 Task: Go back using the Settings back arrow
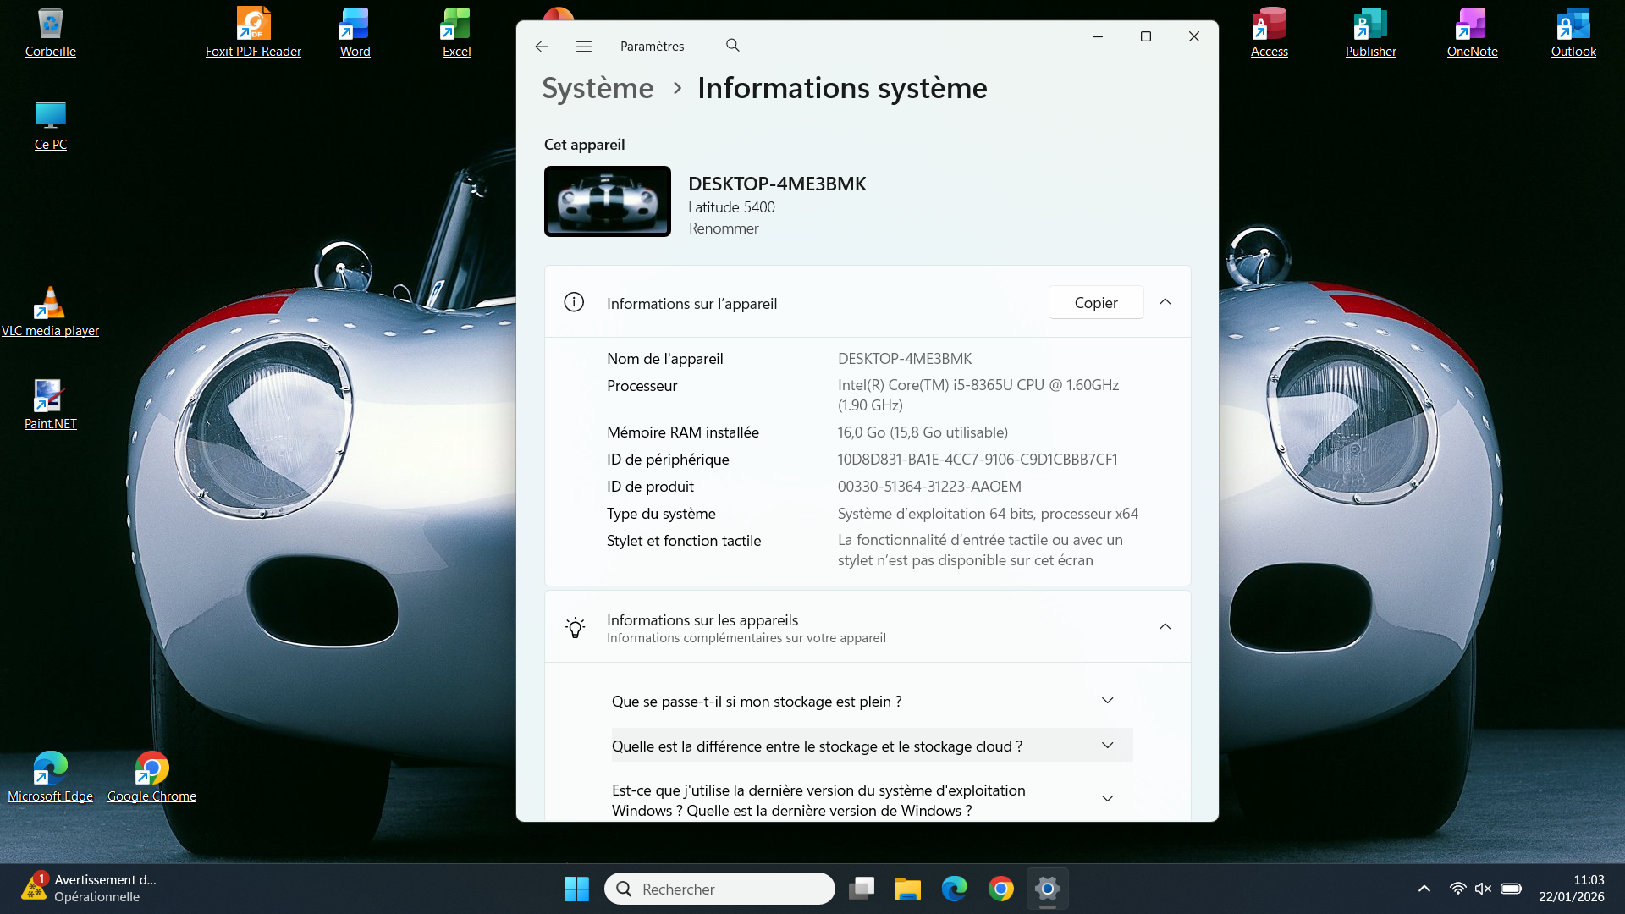(542, 47)
